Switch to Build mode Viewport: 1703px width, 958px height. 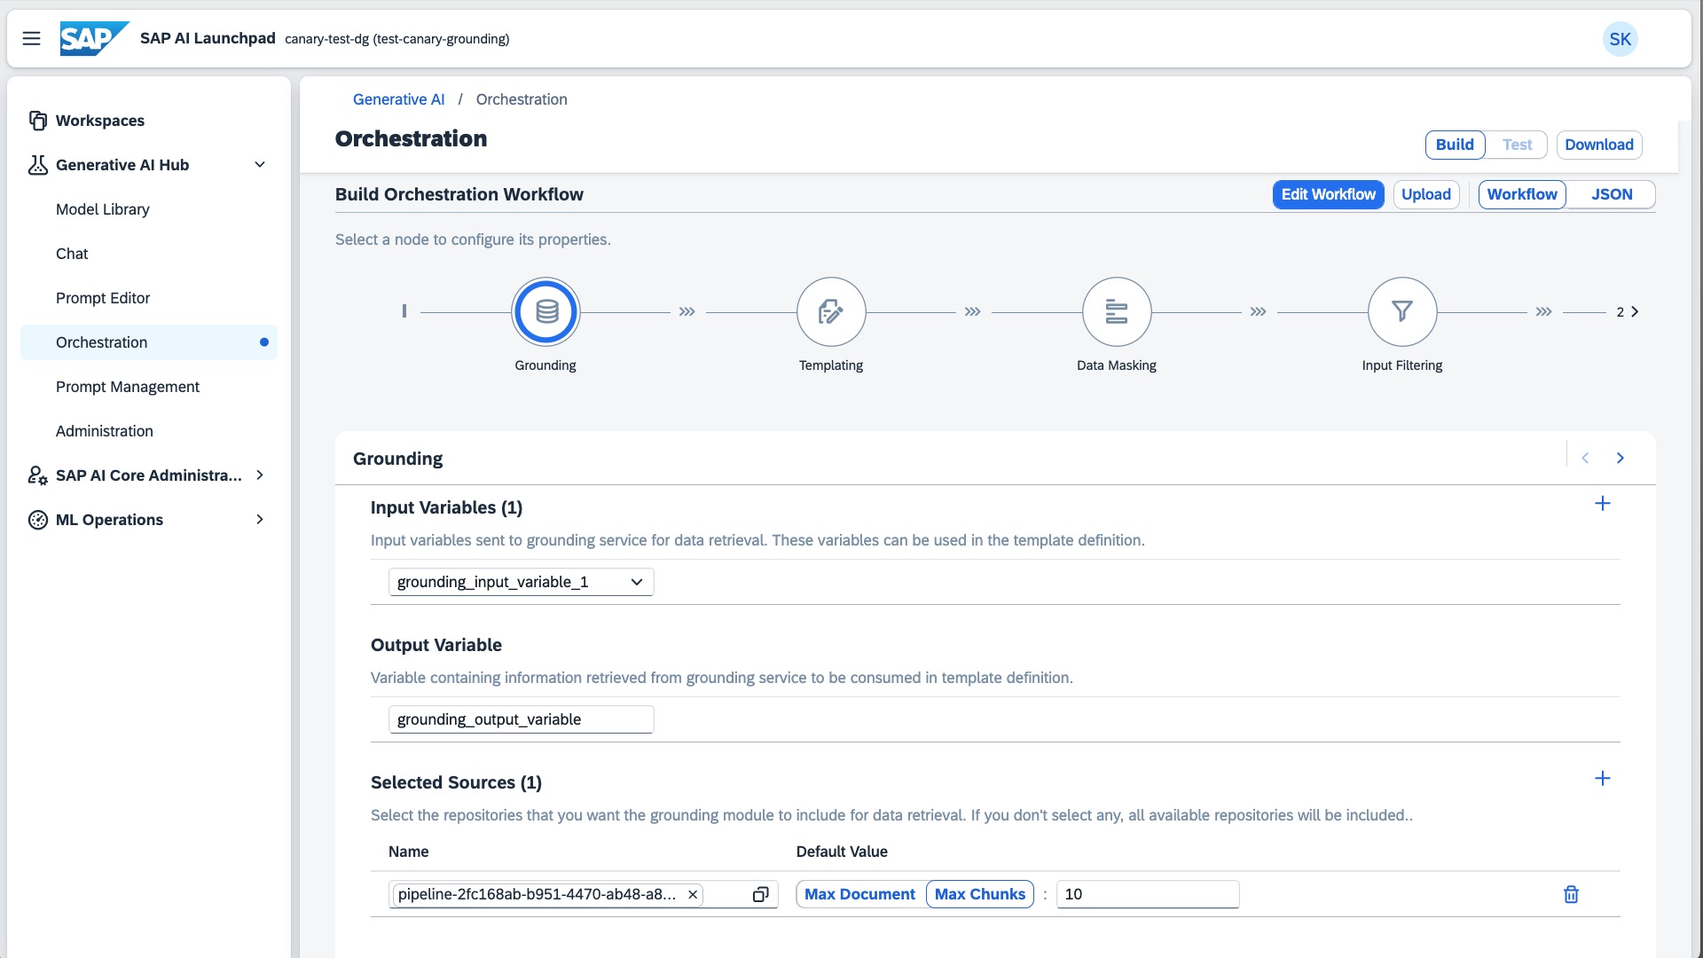pyautogui.click(x=1455, y=145)
